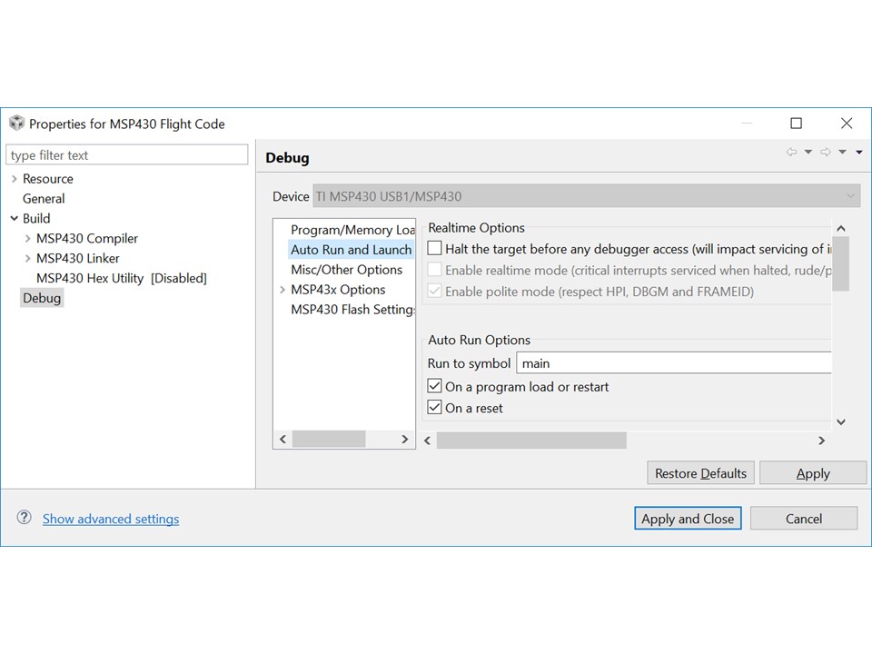Screen dimensions: 872x654
Task: Click the horizontal scrollbar under options
Action: tap(531, 441)
